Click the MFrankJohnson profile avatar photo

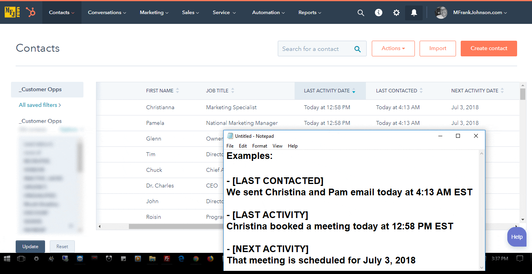pyautogui.click(x=441, y=12)
